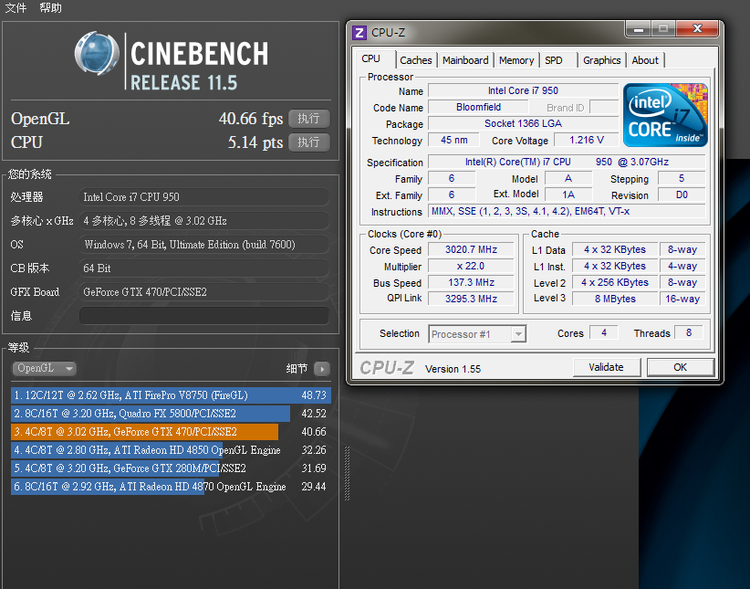Switch to the About tab
This screenshot has width=750, height=589.
coord(645,60)
